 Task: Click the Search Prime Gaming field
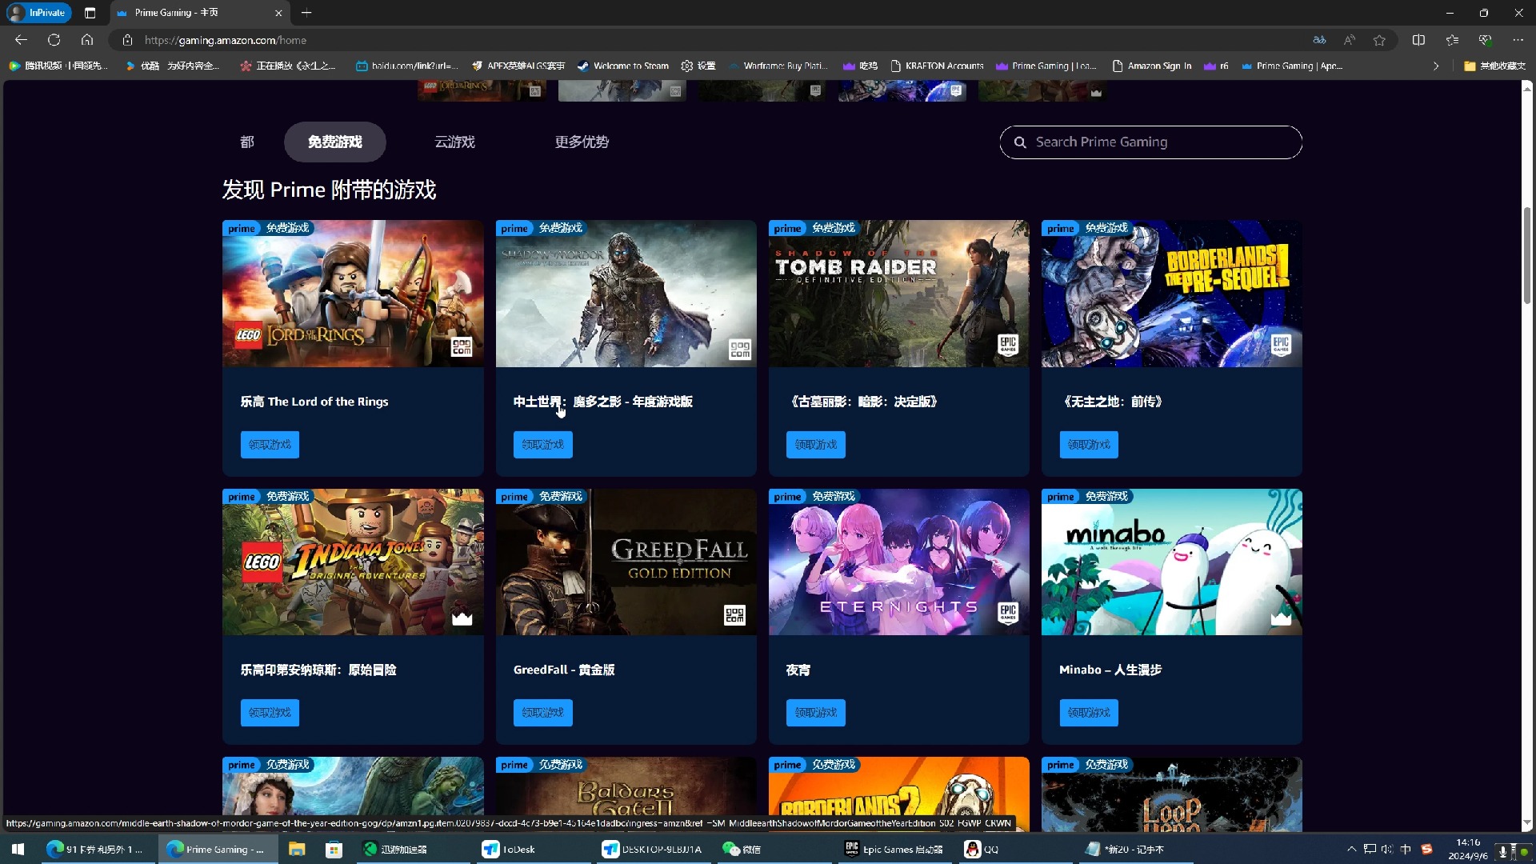point(1150,142)
